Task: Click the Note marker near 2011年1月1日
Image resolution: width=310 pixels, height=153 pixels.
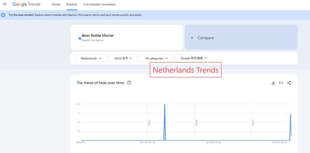Action: [149, 123]
